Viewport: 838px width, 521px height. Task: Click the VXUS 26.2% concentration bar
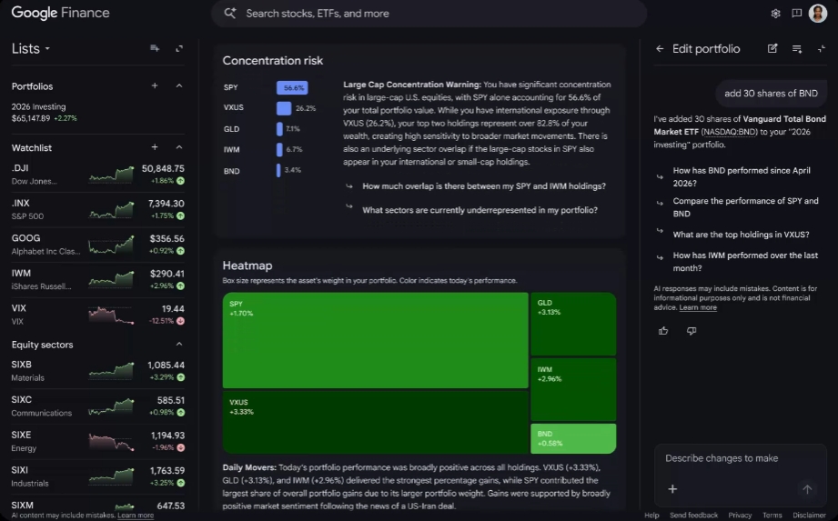pyautogui.click(x=284, y=108)
